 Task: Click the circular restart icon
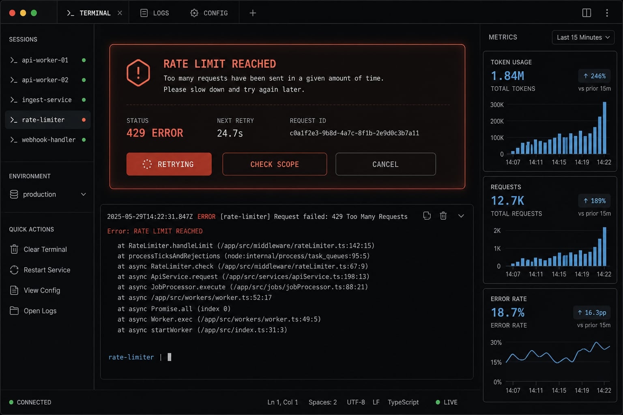14,270
